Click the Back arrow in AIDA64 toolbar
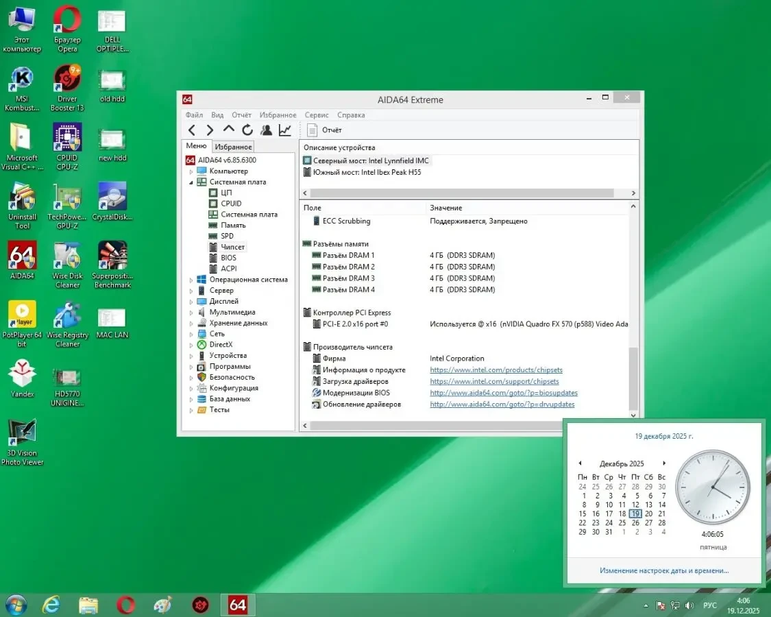 click(192, 130)
